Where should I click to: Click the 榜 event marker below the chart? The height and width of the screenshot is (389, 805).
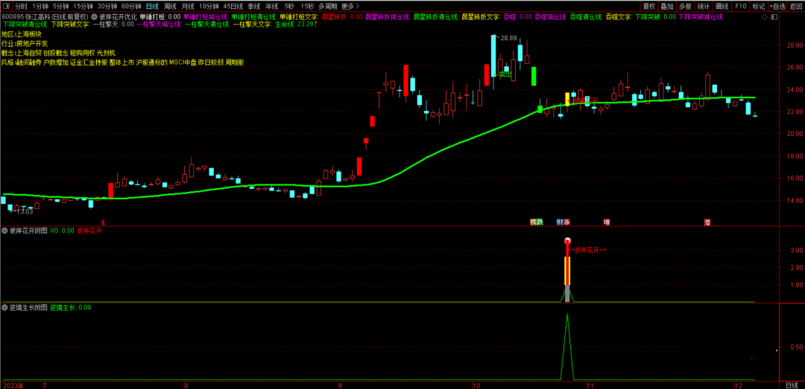533,222
